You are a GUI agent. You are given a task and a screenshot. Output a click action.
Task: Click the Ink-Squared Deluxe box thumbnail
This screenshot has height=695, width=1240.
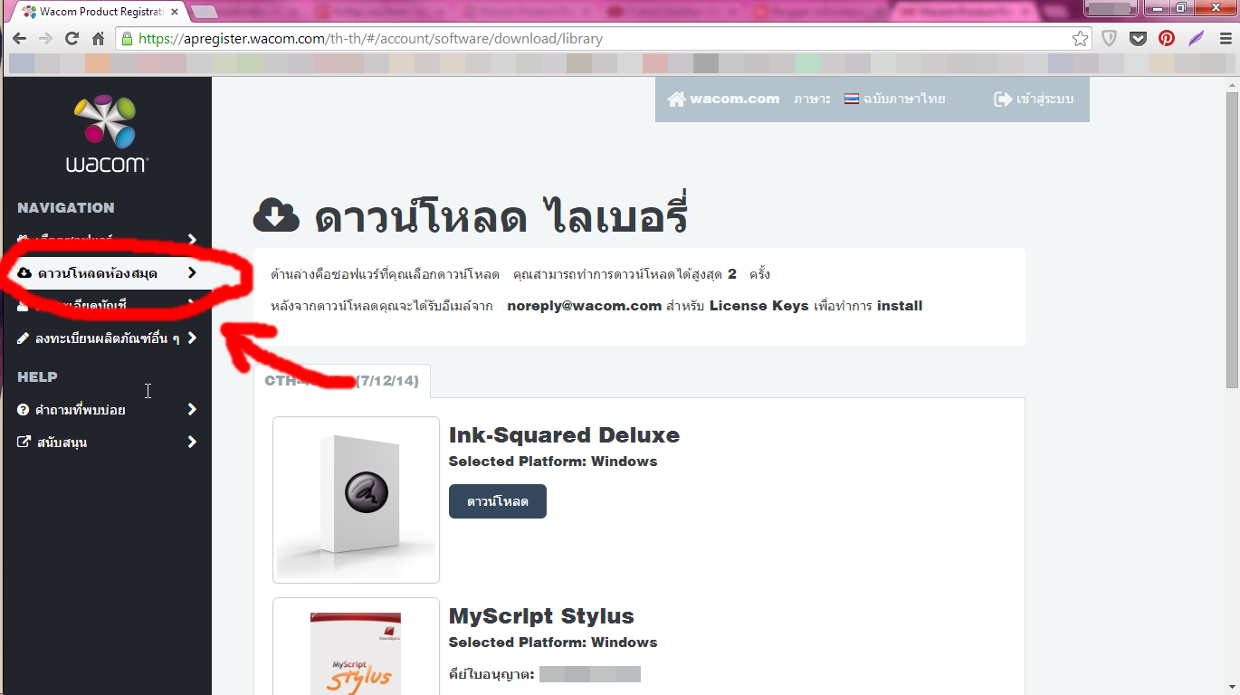click(x=356, y=500)
